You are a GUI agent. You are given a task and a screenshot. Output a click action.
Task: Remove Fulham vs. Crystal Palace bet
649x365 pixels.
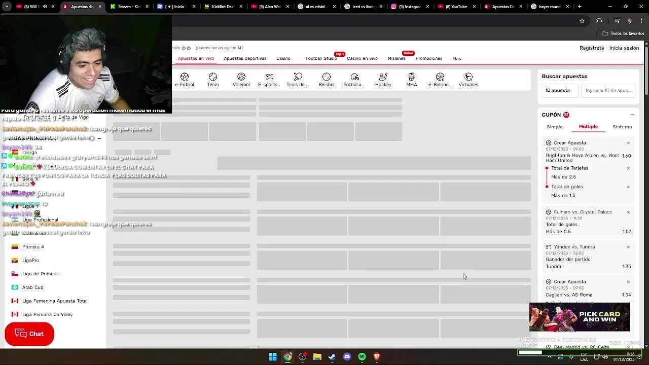[x=628, y=212]
